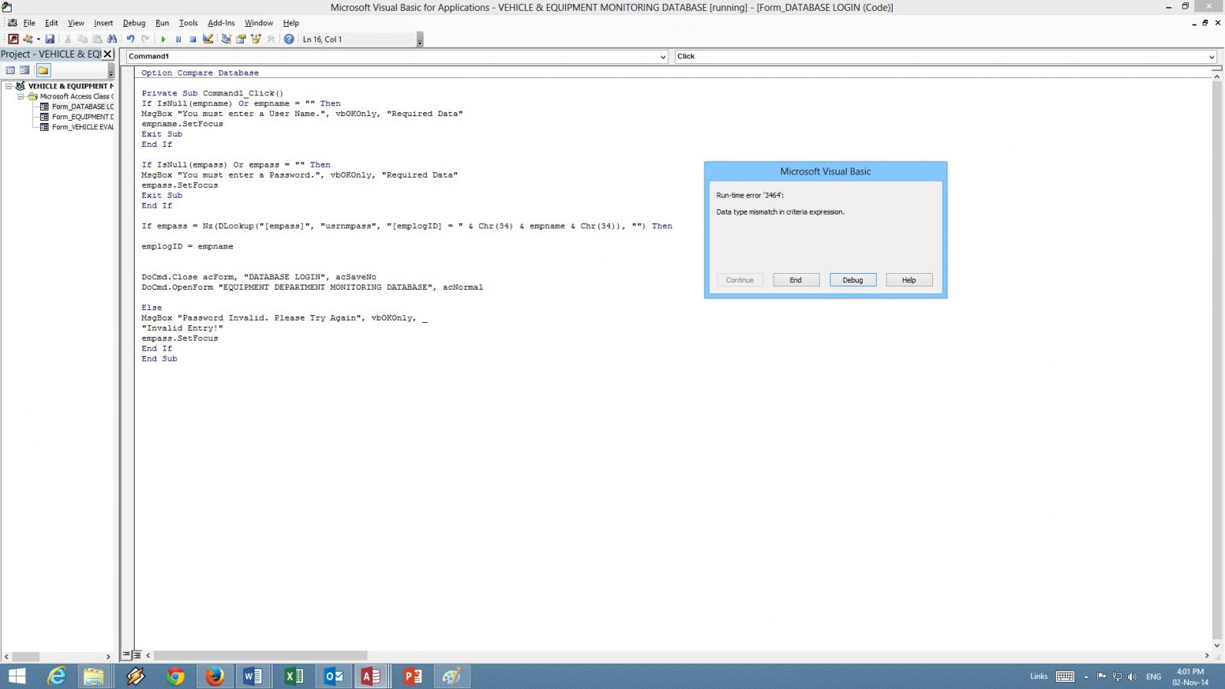
Task: Click the Paste toolbar icon
Action: point(97,39)
